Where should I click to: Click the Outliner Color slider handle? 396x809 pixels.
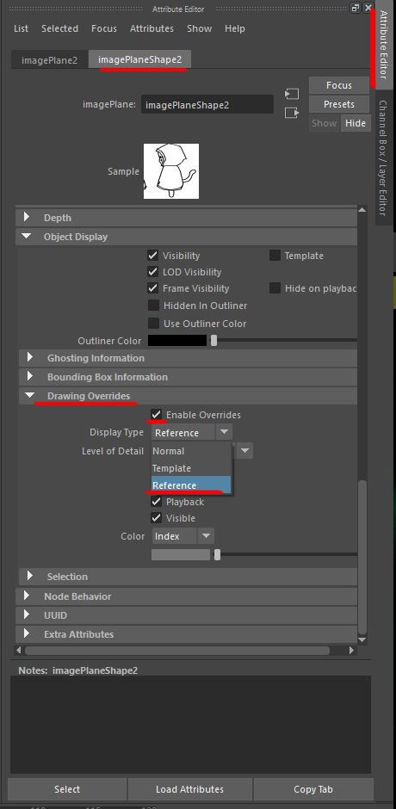[x=213, y=341]
